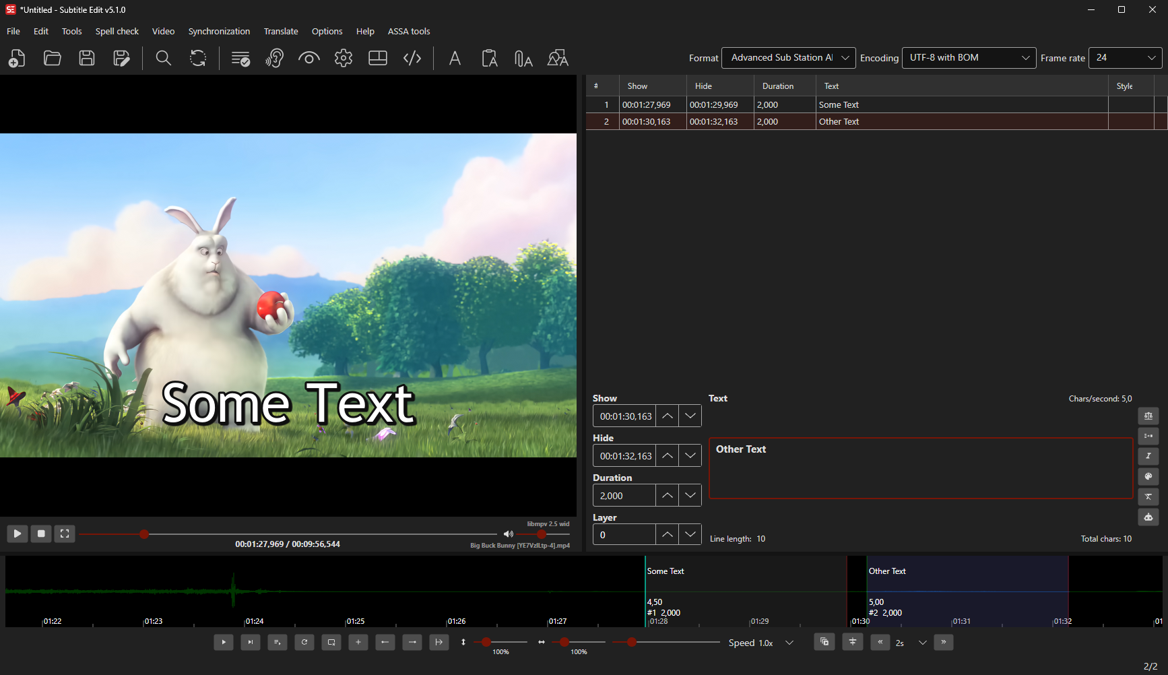The width and height of the screenshot is (1168, 675).
Task: Click the plain letter A toolbar icon
Action: pyautogui.click(x=455, y=59)
